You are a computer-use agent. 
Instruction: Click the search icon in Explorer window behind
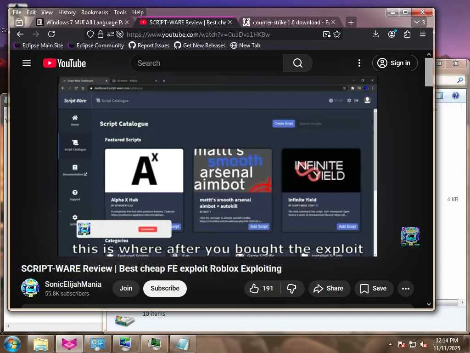[460, 80]
